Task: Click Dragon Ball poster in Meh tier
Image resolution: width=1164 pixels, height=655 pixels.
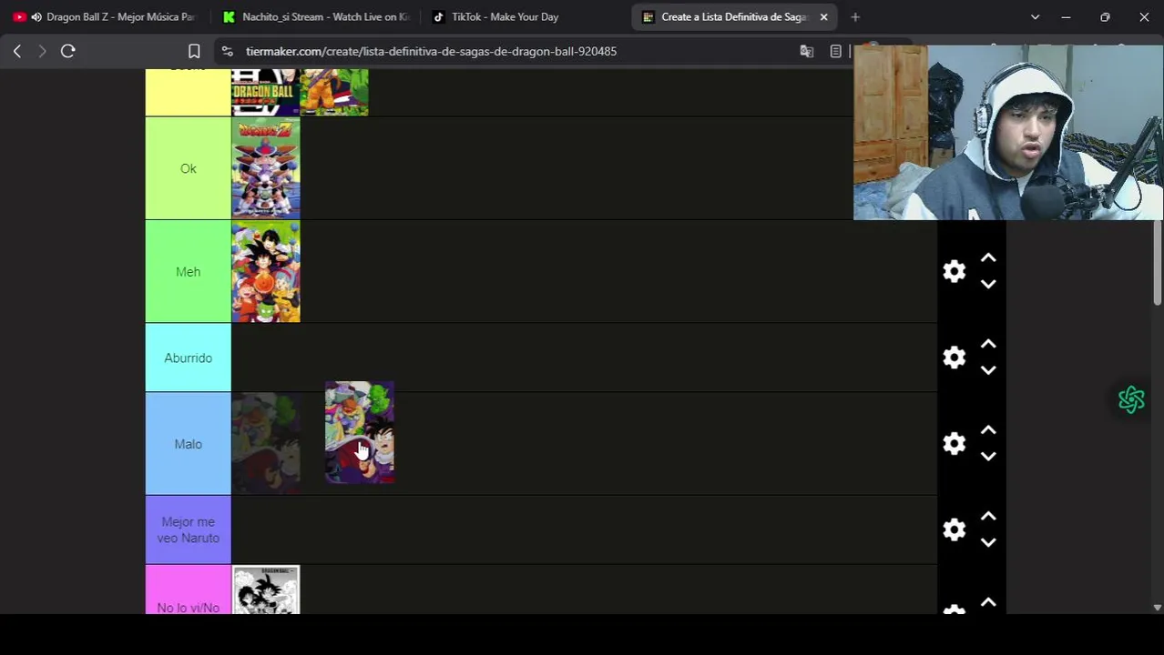Action: pos(265,271)
